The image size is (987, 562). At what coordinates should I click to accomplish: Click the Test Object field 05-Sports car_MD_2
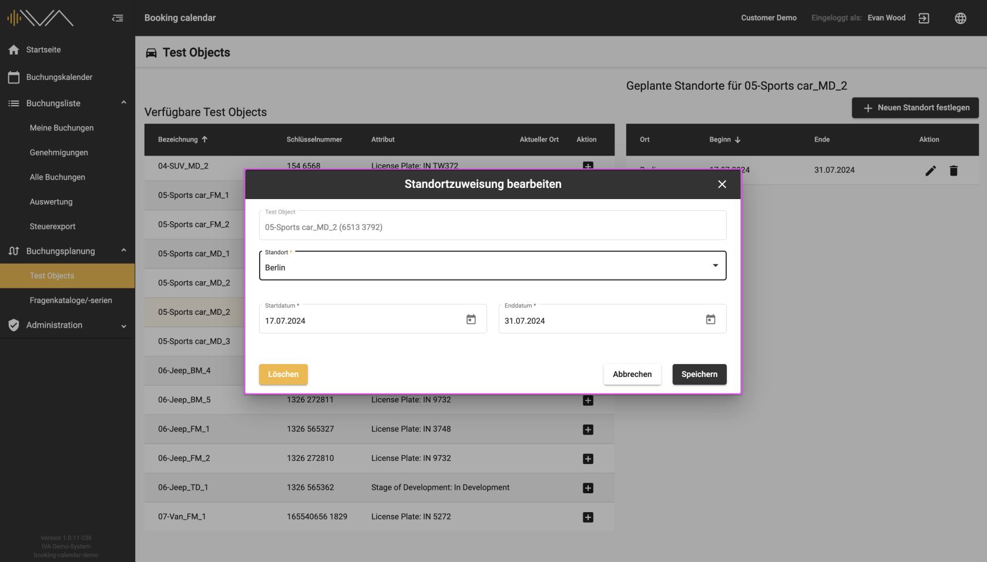click(x=492, y=226)
